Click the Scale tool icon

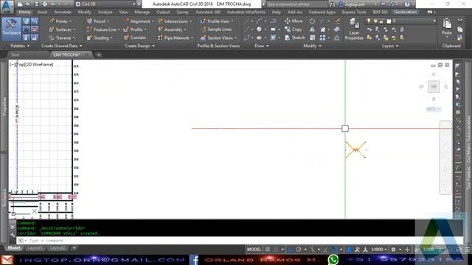click(x=313, y=38)
